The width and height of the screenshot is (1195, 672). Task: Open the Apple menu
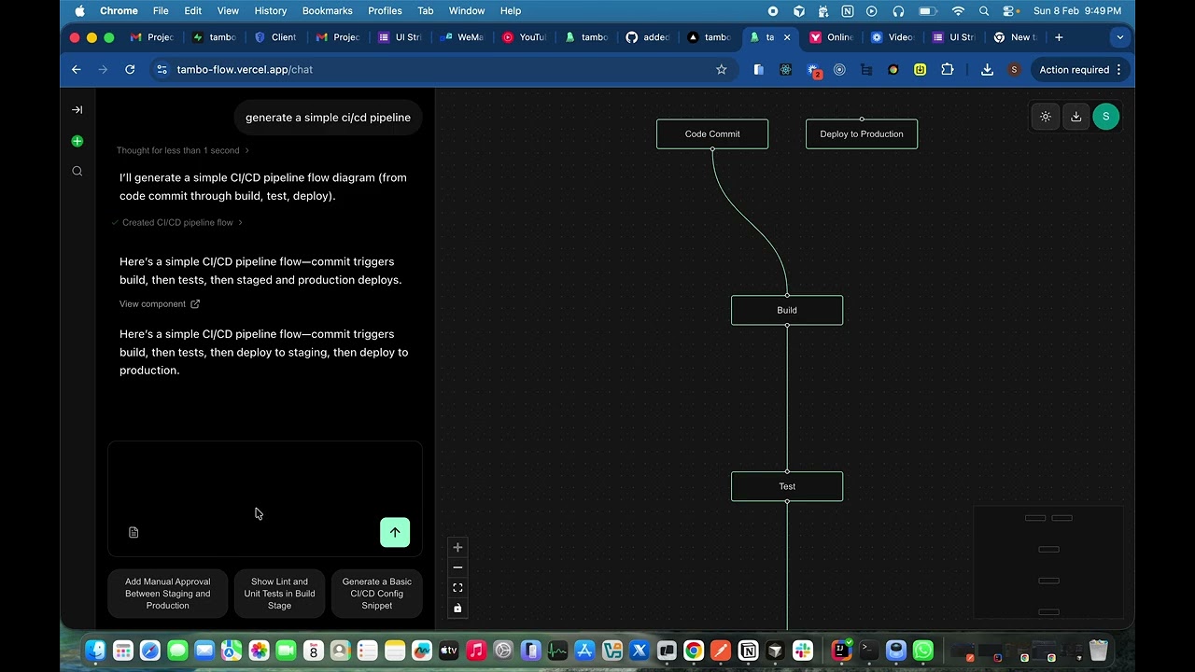tap(79, 11)
